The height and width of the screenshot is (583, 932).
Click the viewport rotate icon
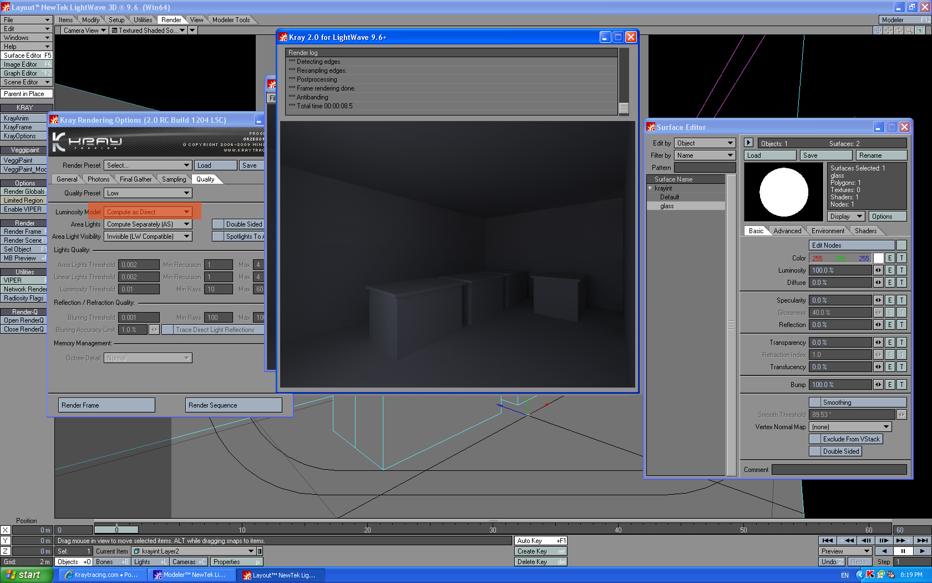[x=899, y=31]
